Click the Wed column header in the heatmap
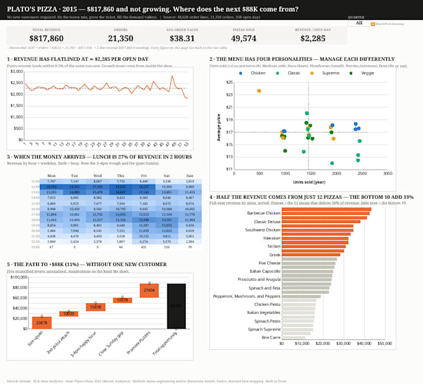 point(98,176)
